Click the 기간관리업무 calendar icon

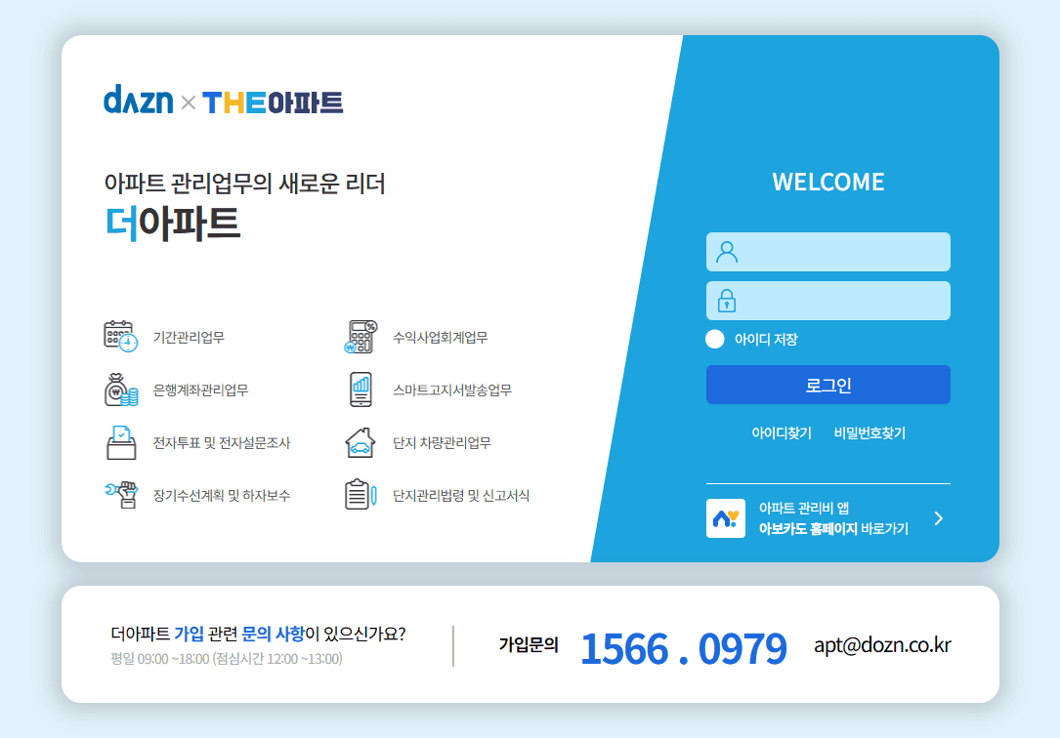pos(120,336)
